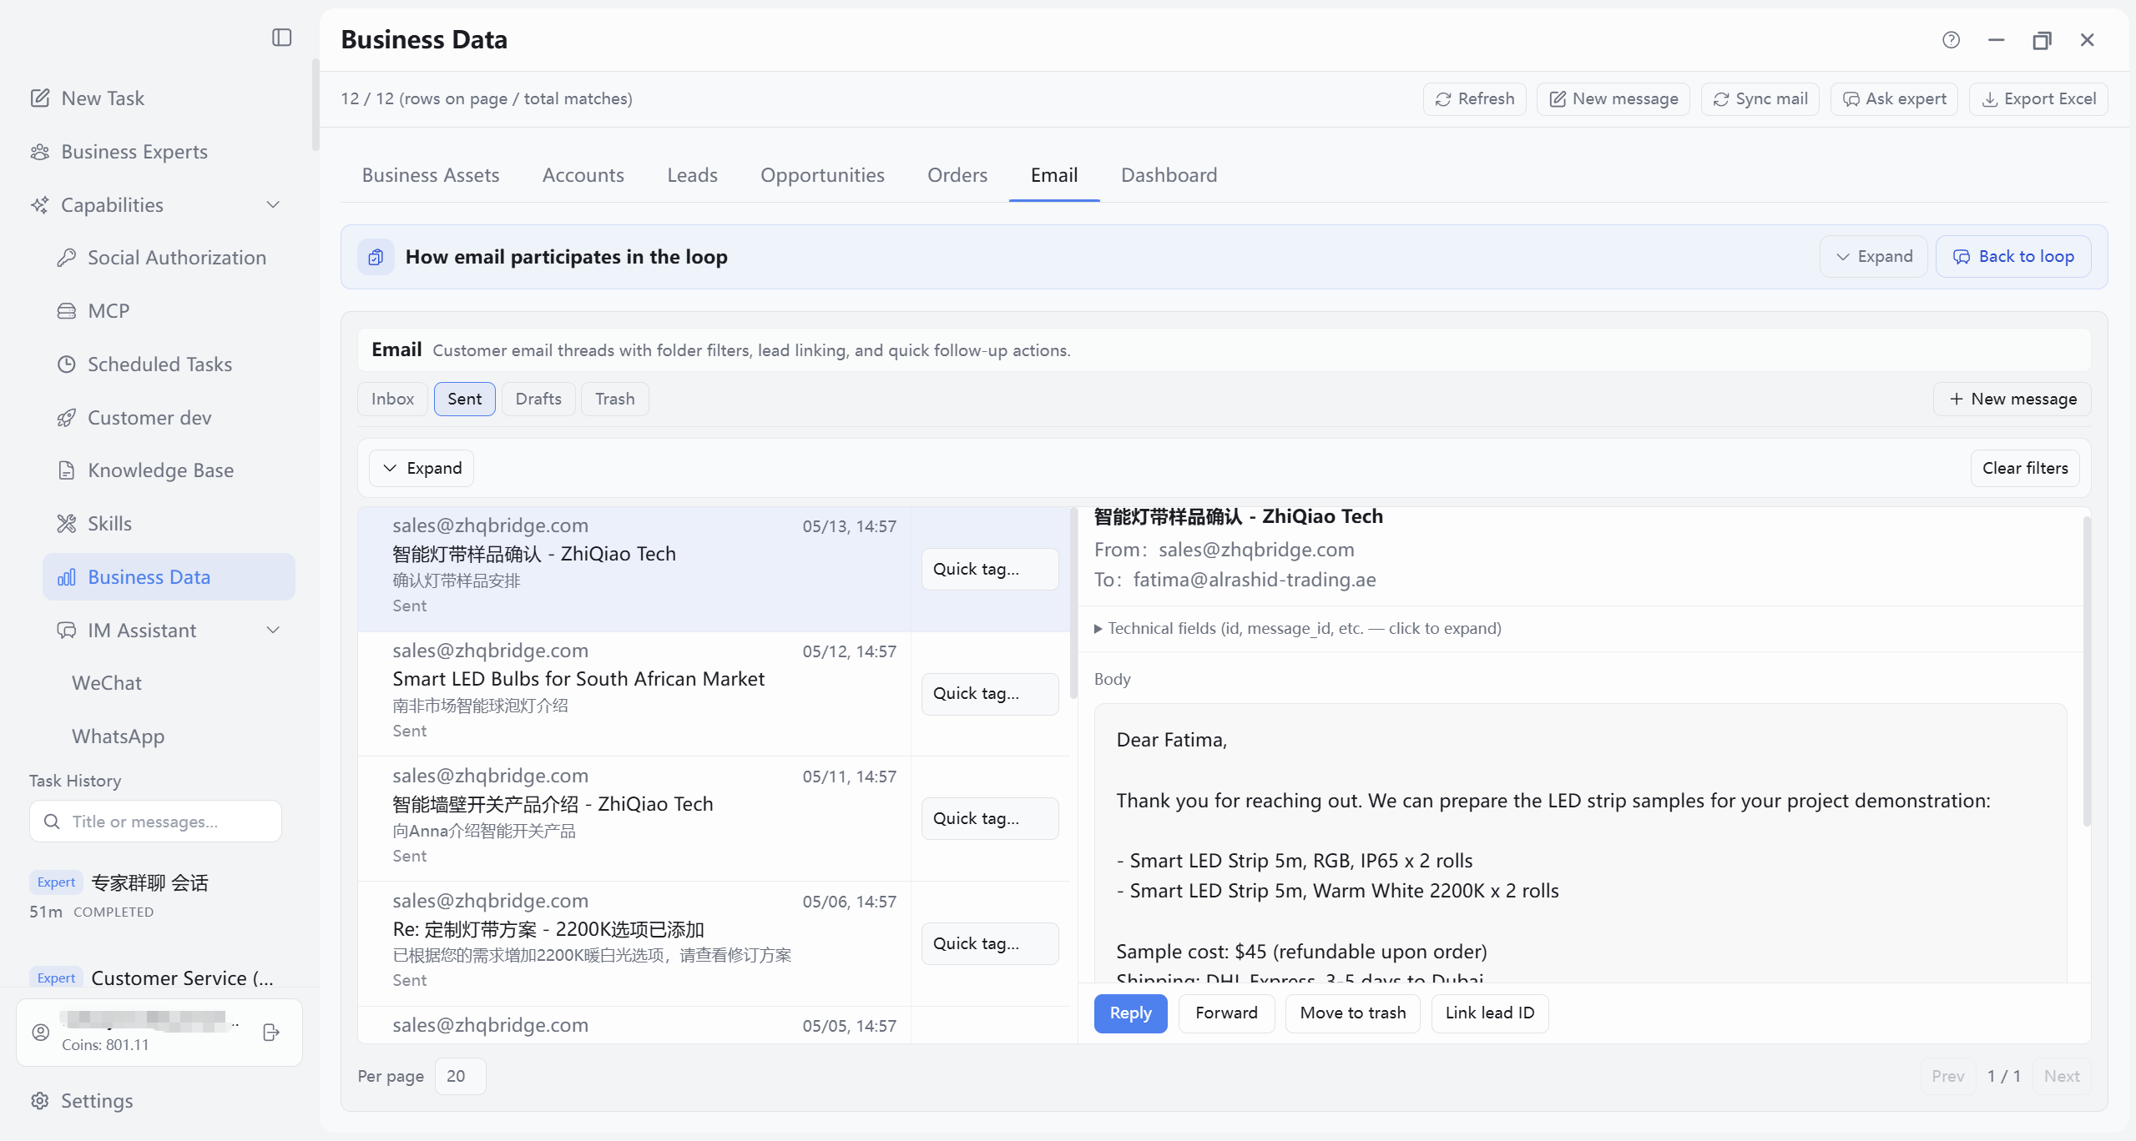
Task: Open the help question mark icon
Action: click(1951, 40)
